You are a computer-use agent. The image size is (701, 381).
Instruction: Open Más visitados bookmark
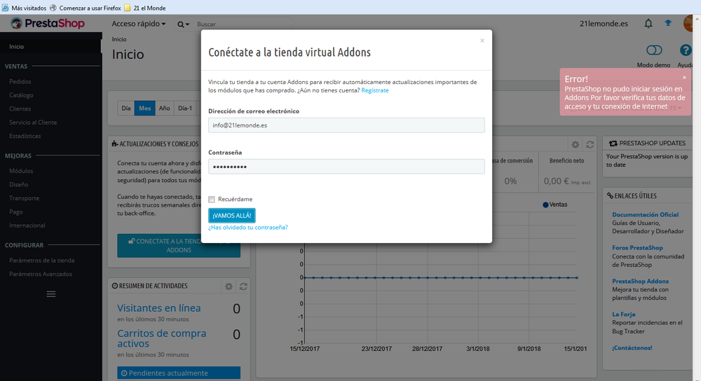tap(24, 8)
